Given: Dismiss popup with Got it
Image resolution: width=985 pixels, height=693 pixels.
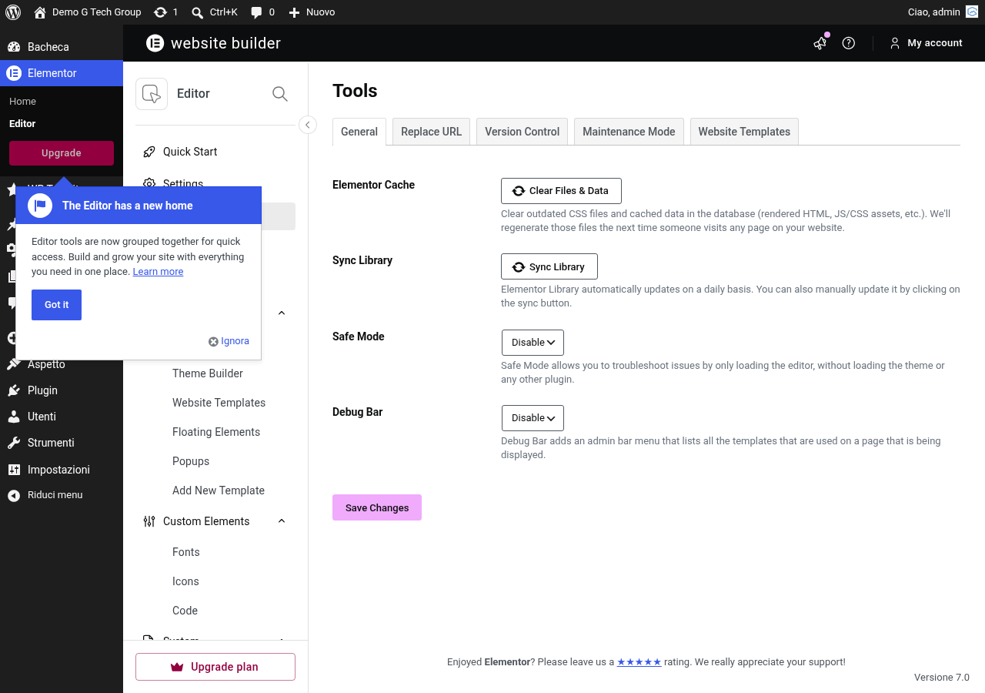Looking at the screenshot, I should point(56,305).
